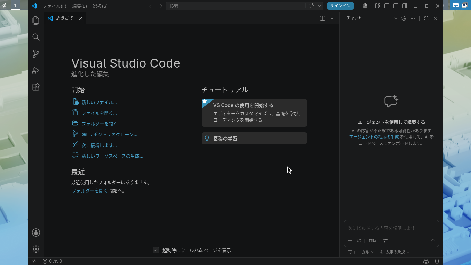
Task: Open errors and warnings count in status bar
Action: [x=52, y=261]
